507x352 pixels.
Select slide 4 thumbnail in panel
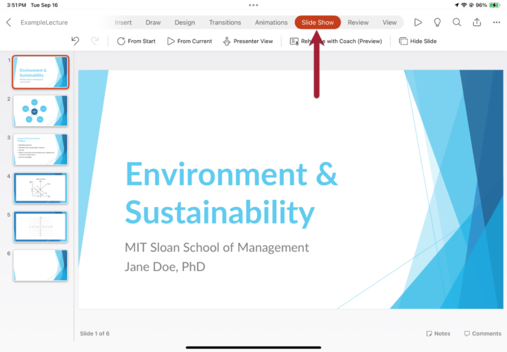[41, 188]
